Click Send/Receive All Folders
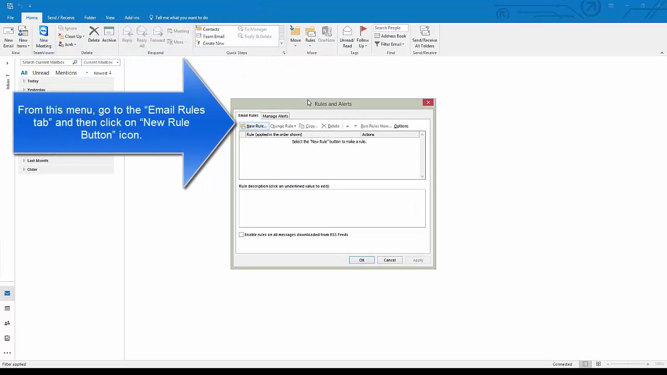667x375 pixels. pos(425,37)
